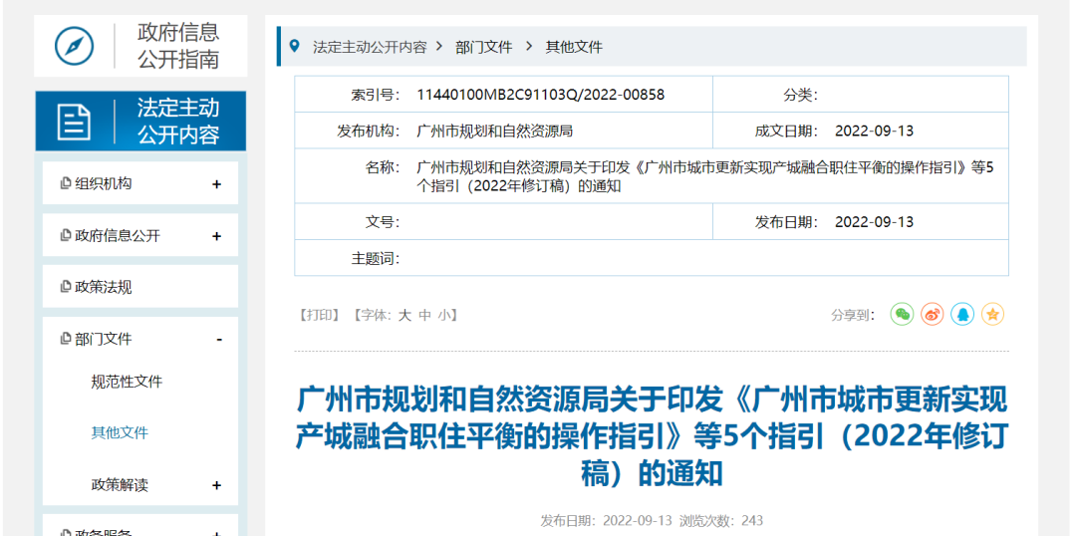Click the location pin icon in breadcrumb

tap(294, 46)
